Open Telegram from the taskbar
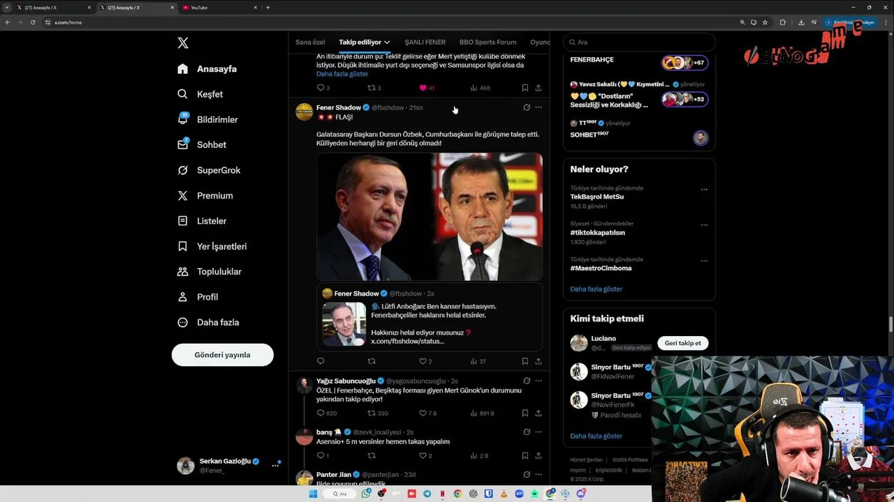This screenshot has width=894, height=502. coord(427,494)
